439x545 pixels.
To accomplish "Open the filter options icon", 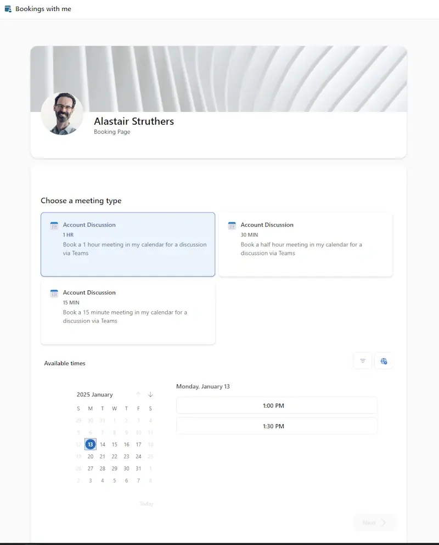I will 363,361.
